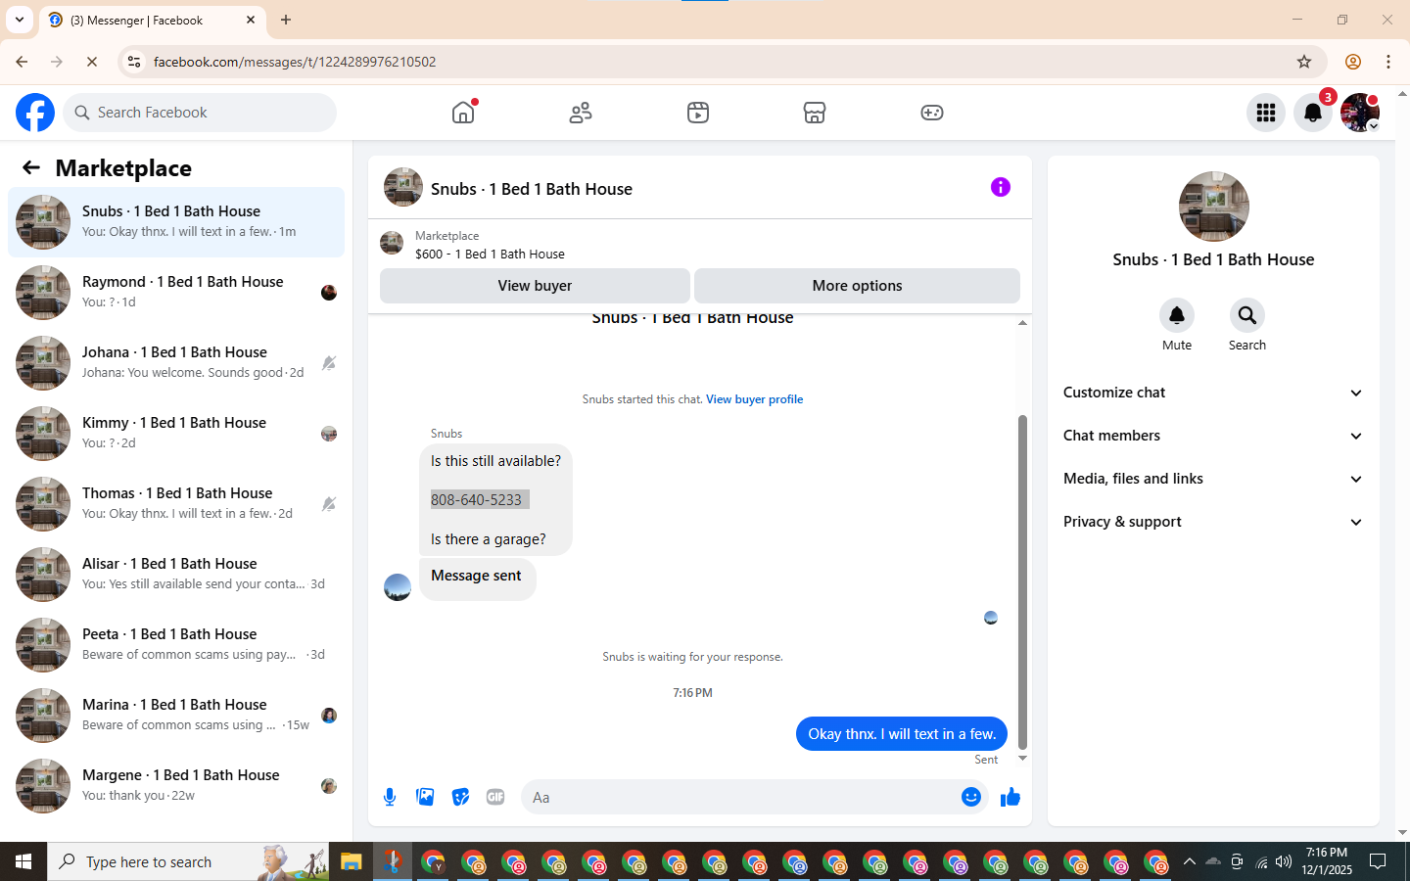The width and height of the screenshot is (1410, 881).
Task: Open the Notifications bell with 3 badge
Action: coord(1313,113)
